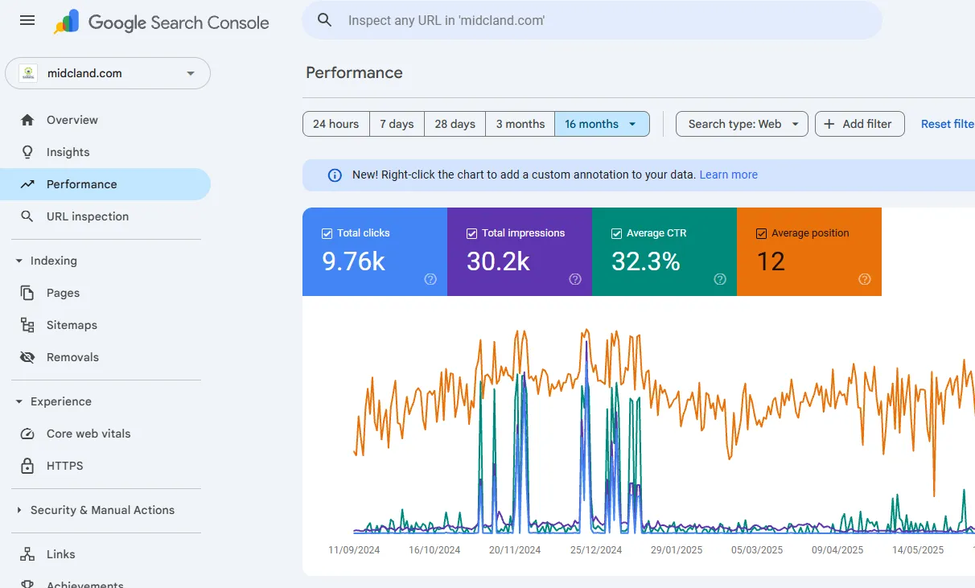Disable the Average position checkbox
The width and height of the screenshot is (975, 588).
(761, 233)
